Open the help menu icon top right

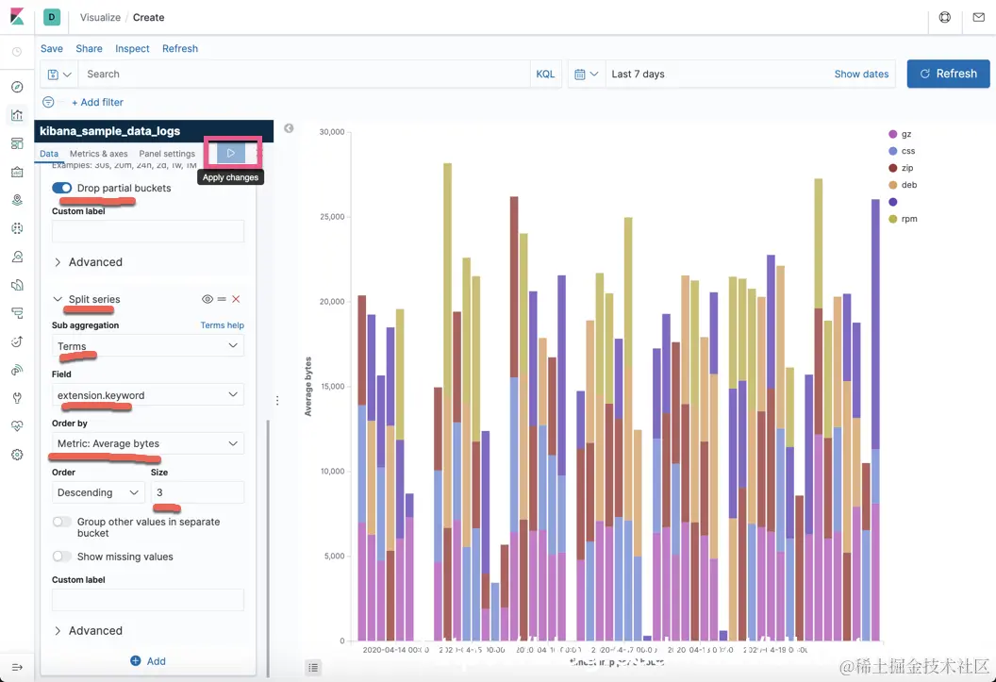945,17
